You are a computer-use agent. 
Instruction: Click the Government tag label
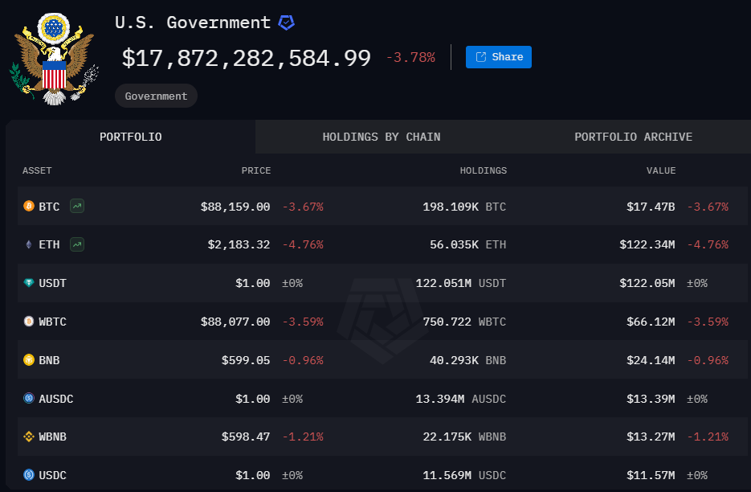[156, 96]
